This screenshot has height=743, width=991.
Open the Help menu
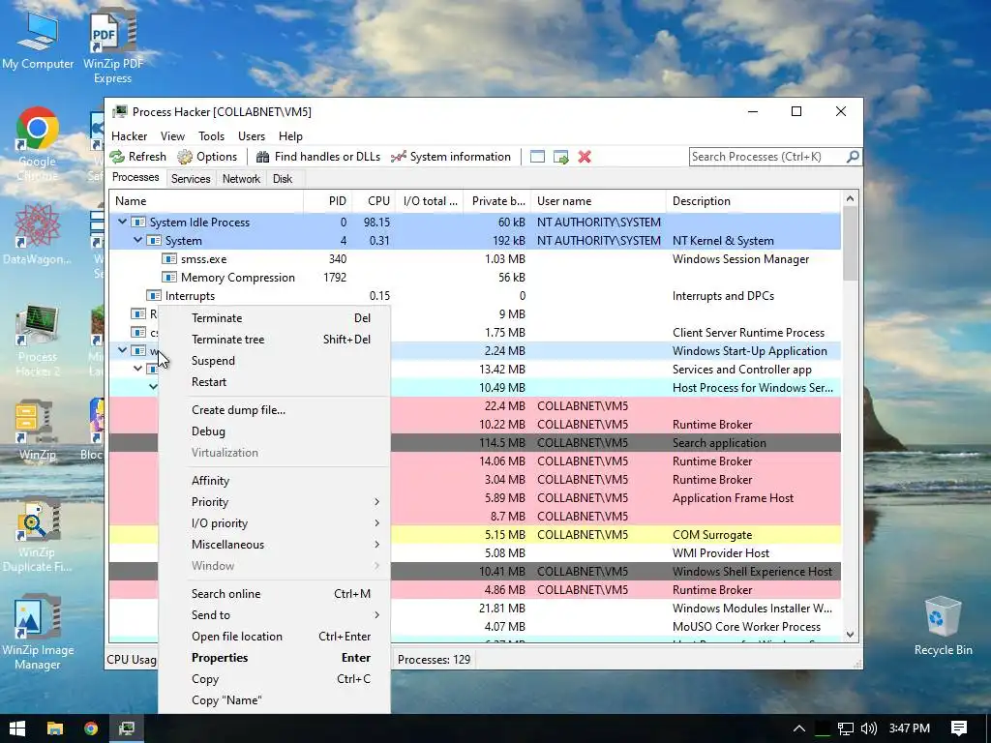[290, 135]
